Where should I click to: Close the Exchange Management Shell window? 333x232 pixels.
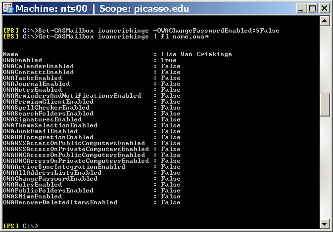click(324, 8)
